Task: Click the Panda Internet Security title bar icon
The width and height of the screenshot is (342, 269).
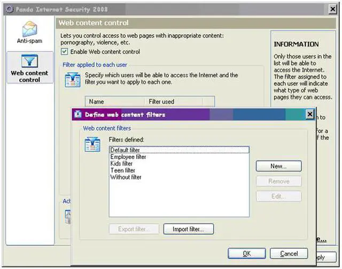Action: (x=9, y=9)
